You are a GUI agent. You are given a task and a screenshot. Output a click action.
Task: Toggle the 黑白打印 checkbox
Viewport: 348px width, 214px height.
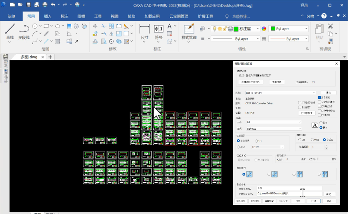pyautogui.click(x=319, y=98)
